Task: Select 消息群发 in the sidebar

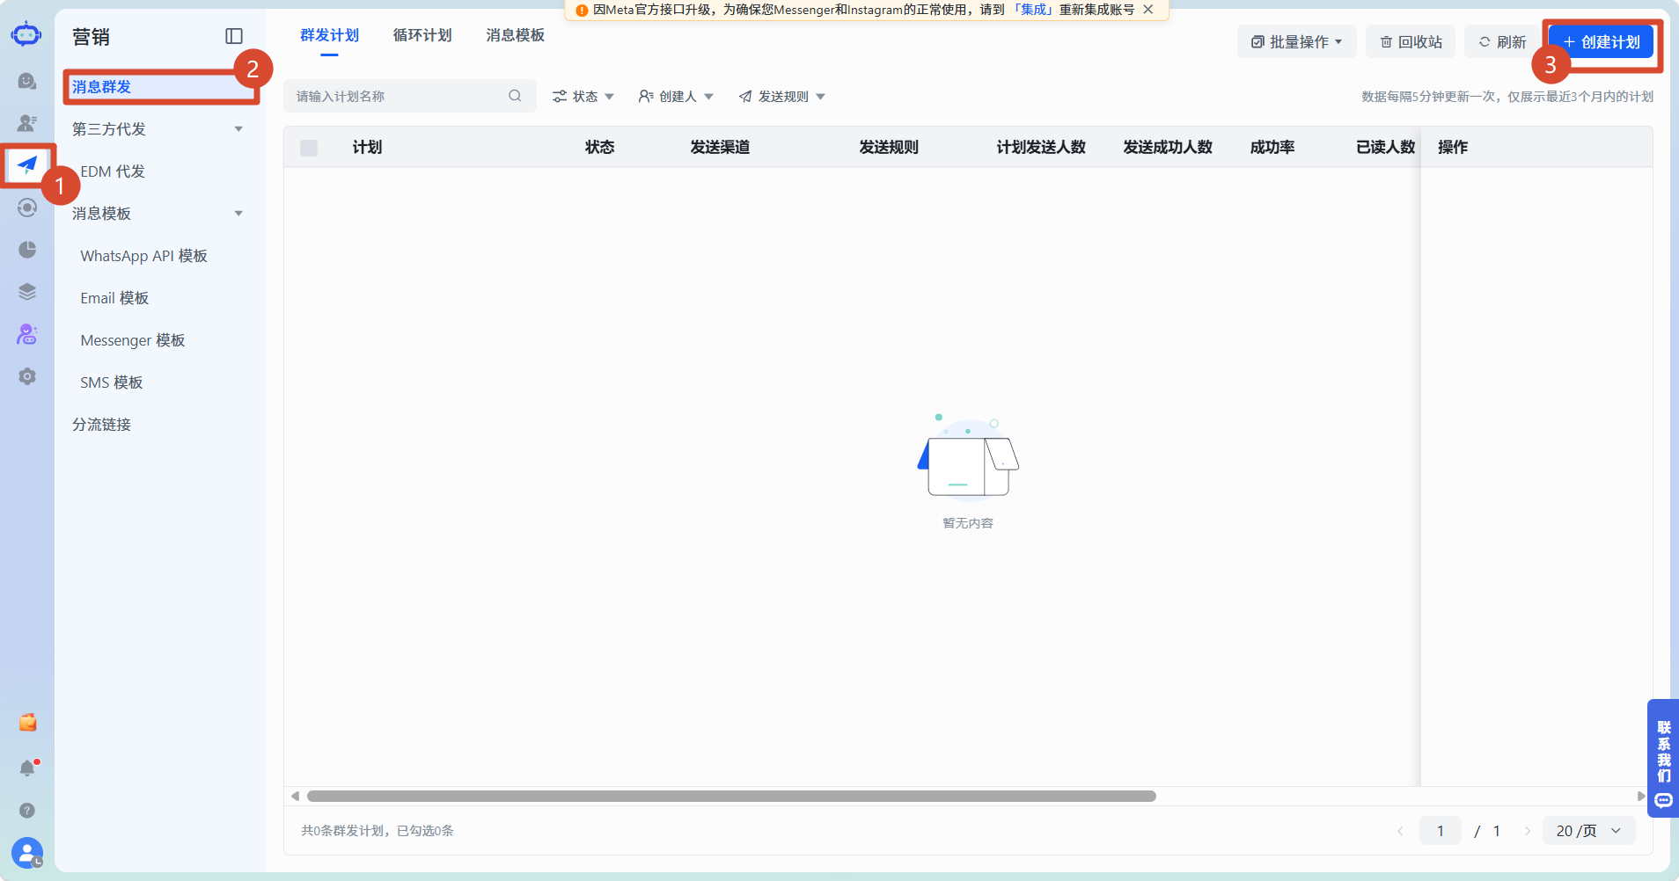Action: [x=158, y=87]
